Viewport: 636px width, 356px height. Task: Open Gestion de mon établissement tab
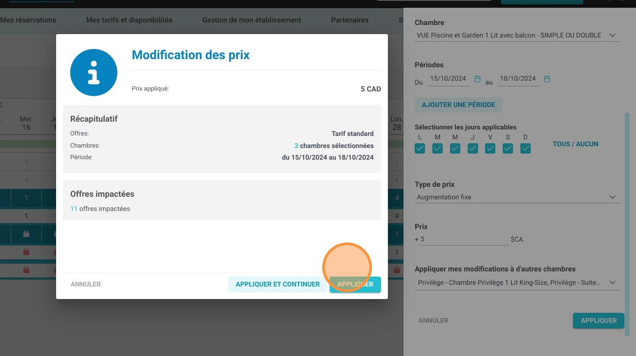pyautogui.click(x=252, y=20)
